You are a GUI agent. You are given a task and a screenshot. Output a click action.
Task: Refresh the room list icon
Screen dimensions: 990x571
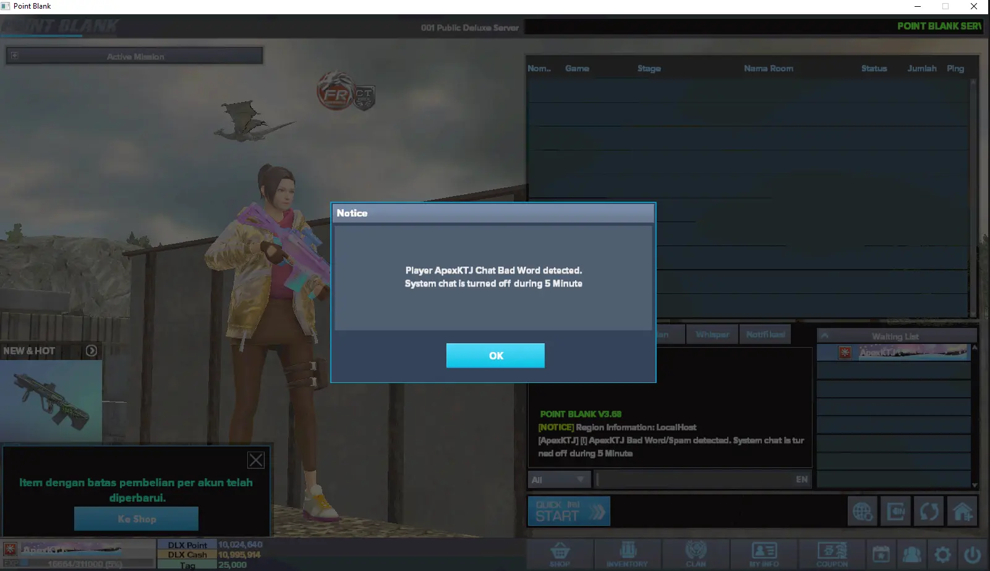929,512
